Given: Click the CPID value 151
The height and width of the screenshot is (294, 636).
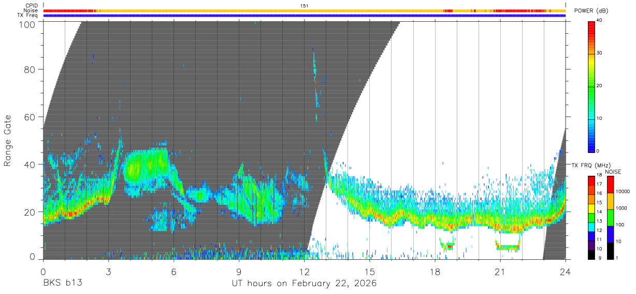Looking at the screenshot, I should coord(305,6).
